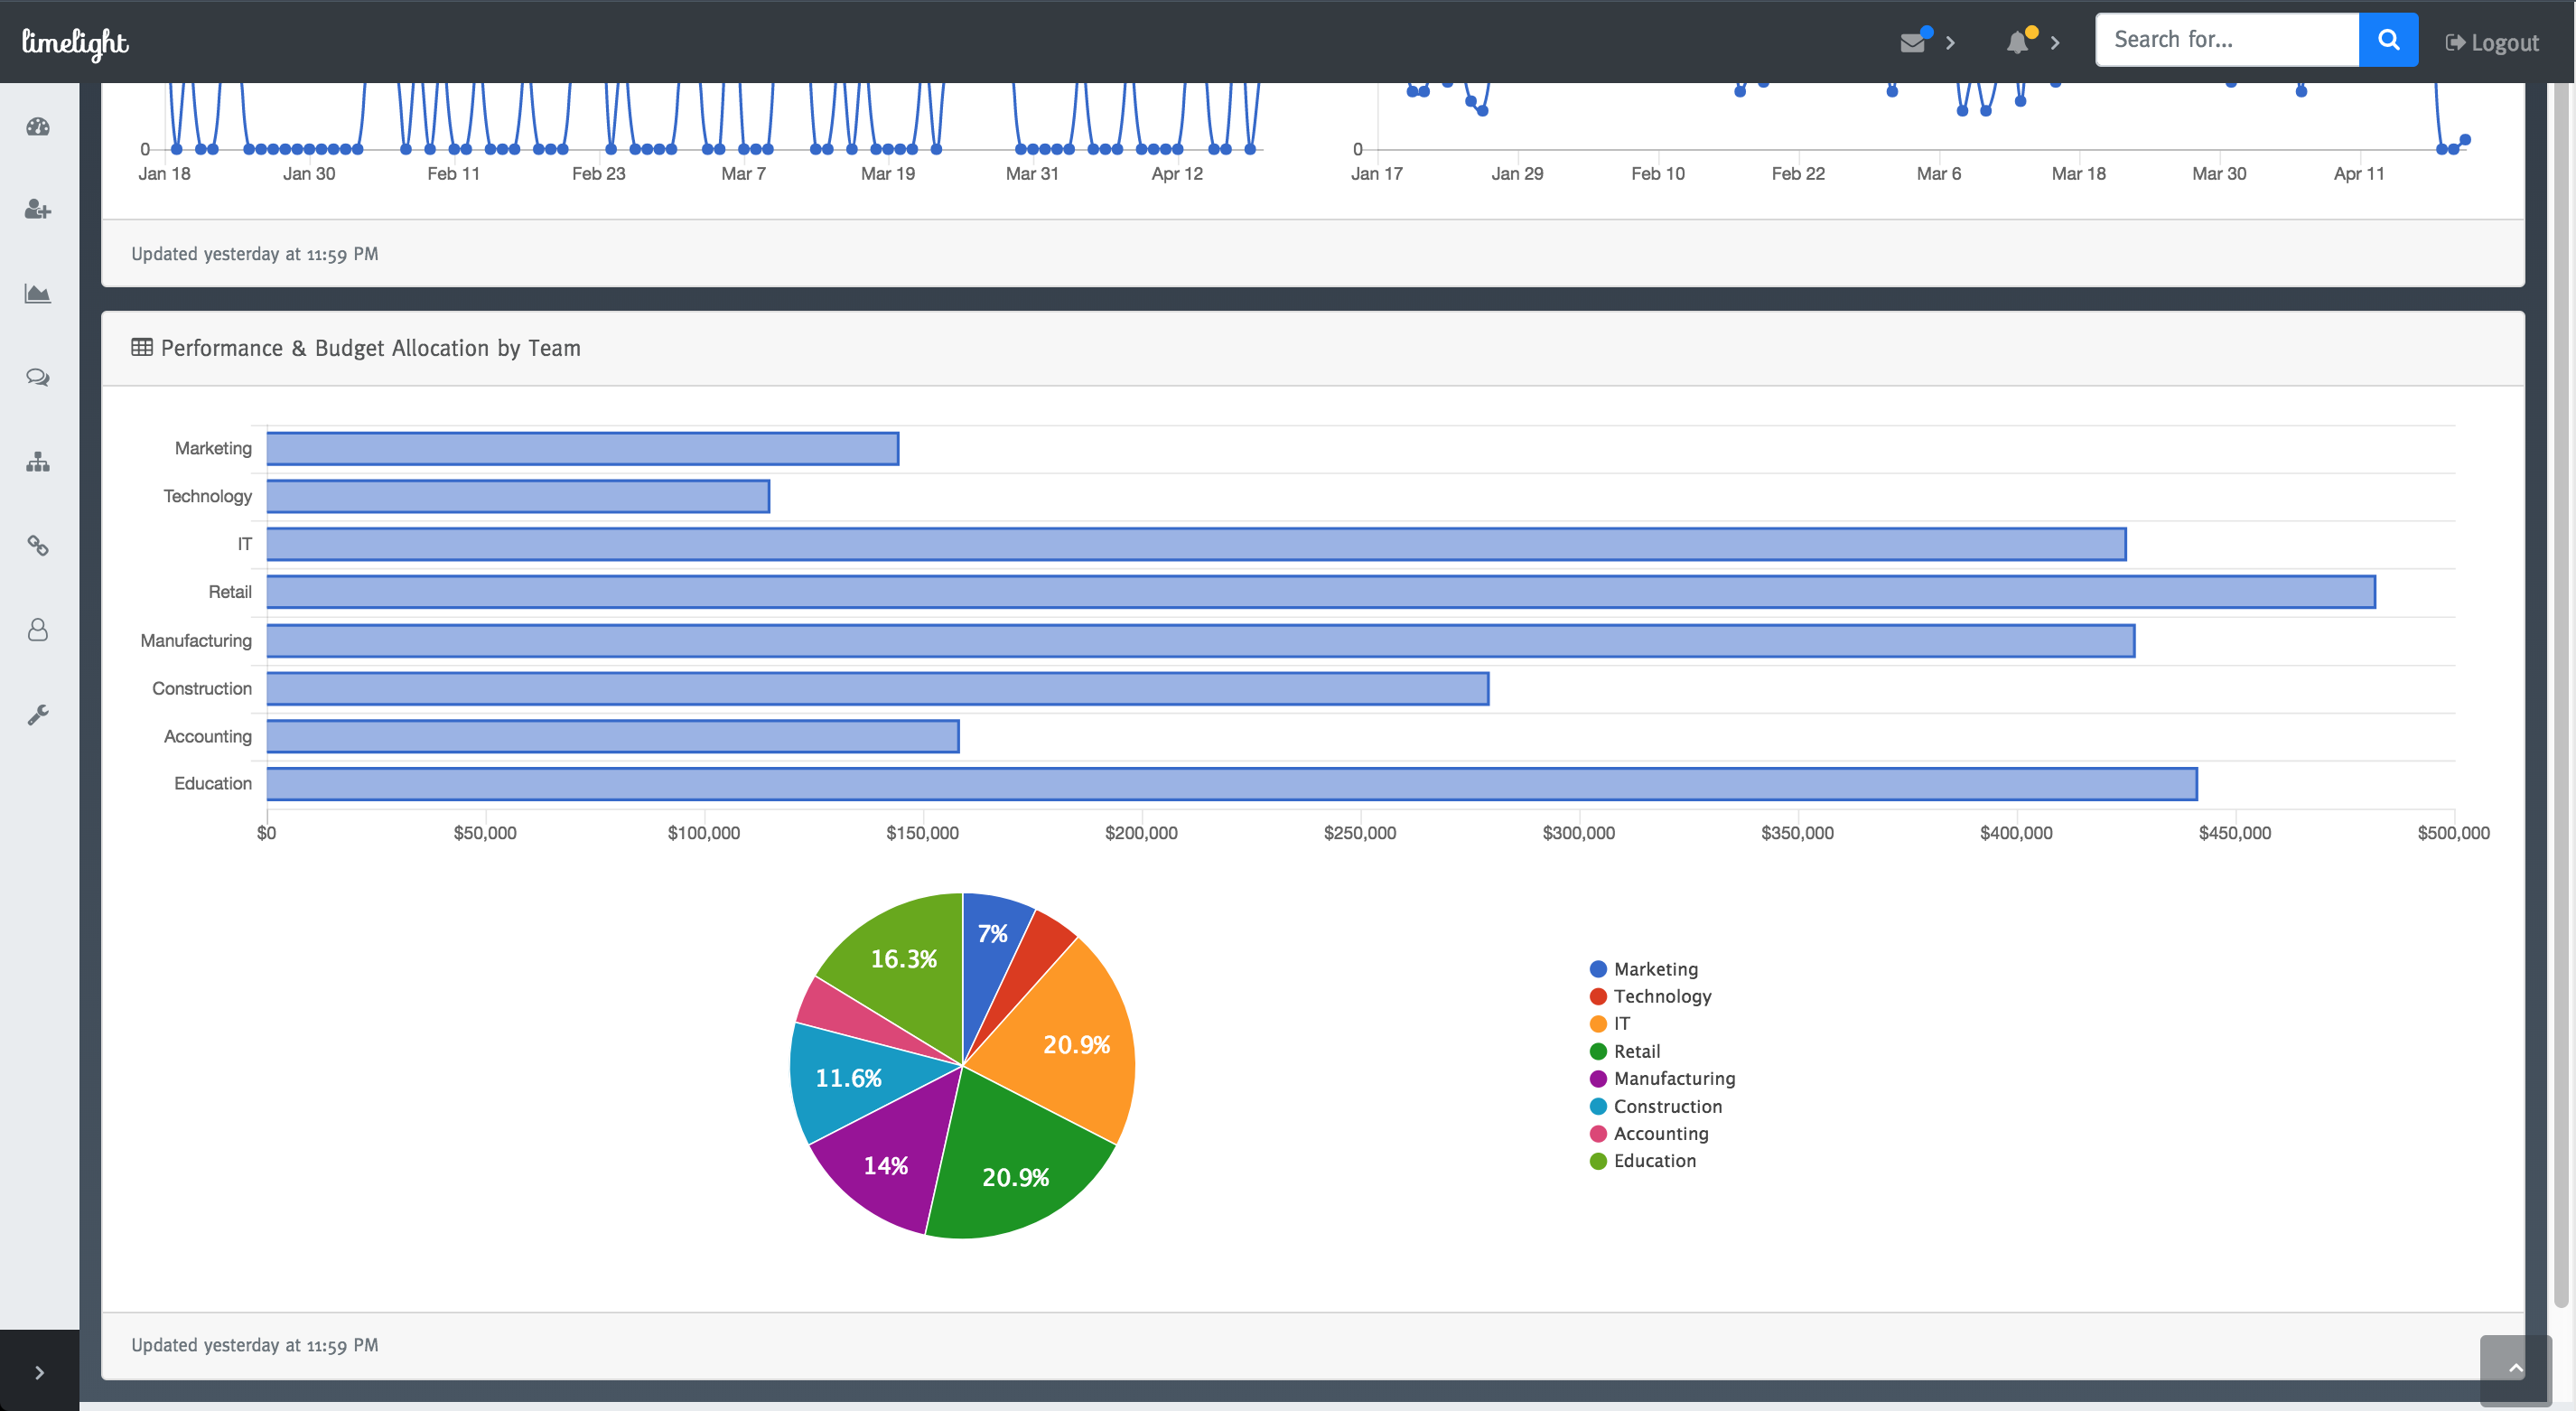2576x1411 pixels.
Task: Click the Technology bar in bar chart
Action: 518,497
